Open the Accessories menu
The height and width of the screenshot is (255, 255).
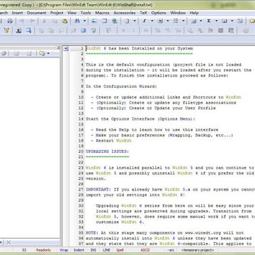125,13
